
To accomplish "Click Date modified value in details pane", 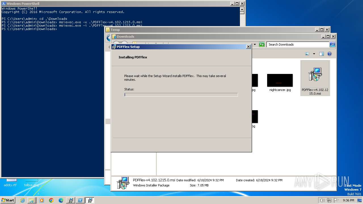I will tap(210, 180).
